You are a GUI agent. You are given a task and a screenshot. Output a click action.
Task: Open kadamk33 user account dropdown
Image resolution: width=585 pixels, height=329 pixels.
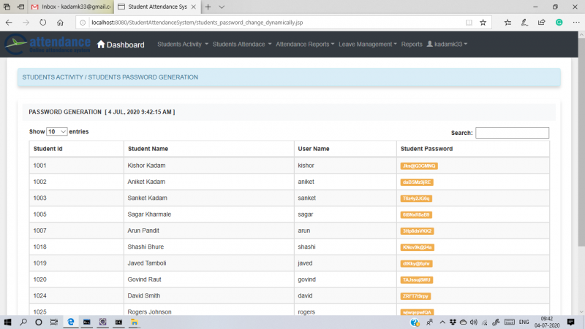447,44
